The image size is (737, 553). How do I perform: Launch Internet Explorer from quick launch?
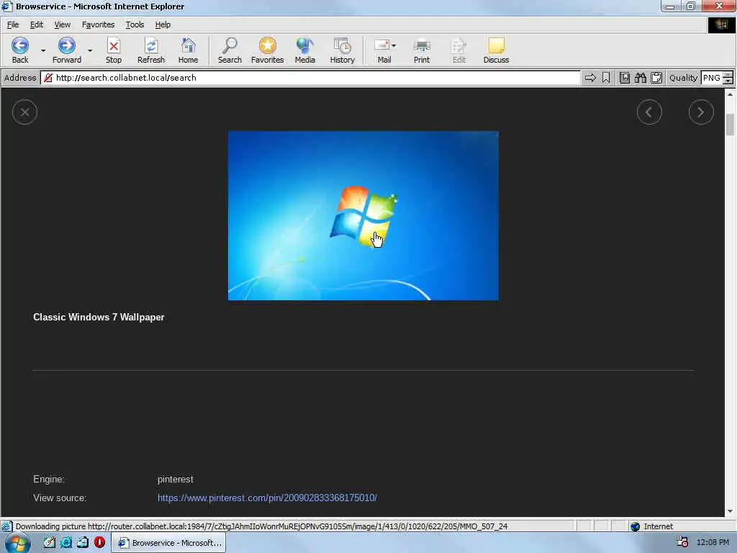coord(66,543)
